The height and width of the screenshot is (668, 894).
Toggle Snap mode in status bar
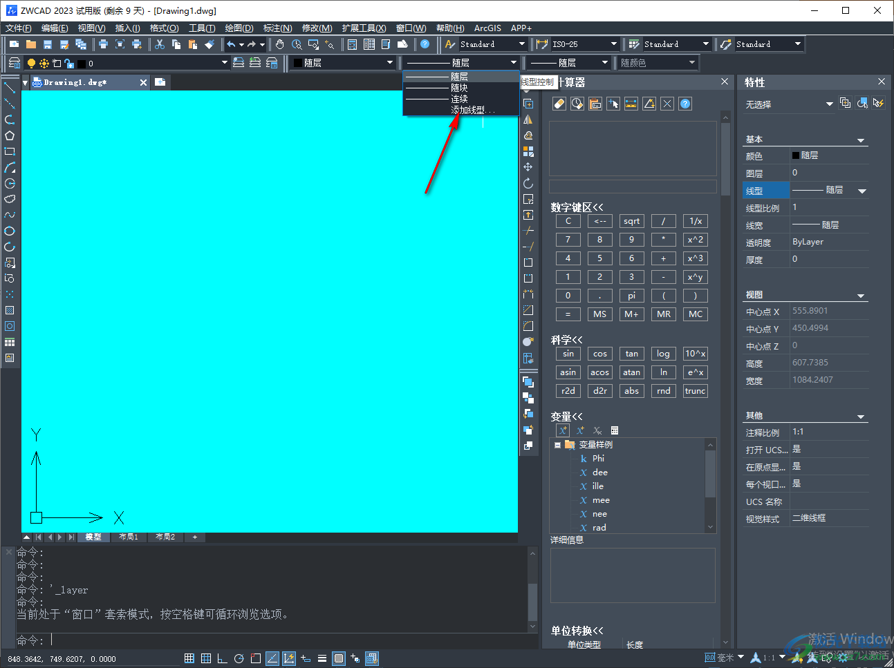coord(189,658)
